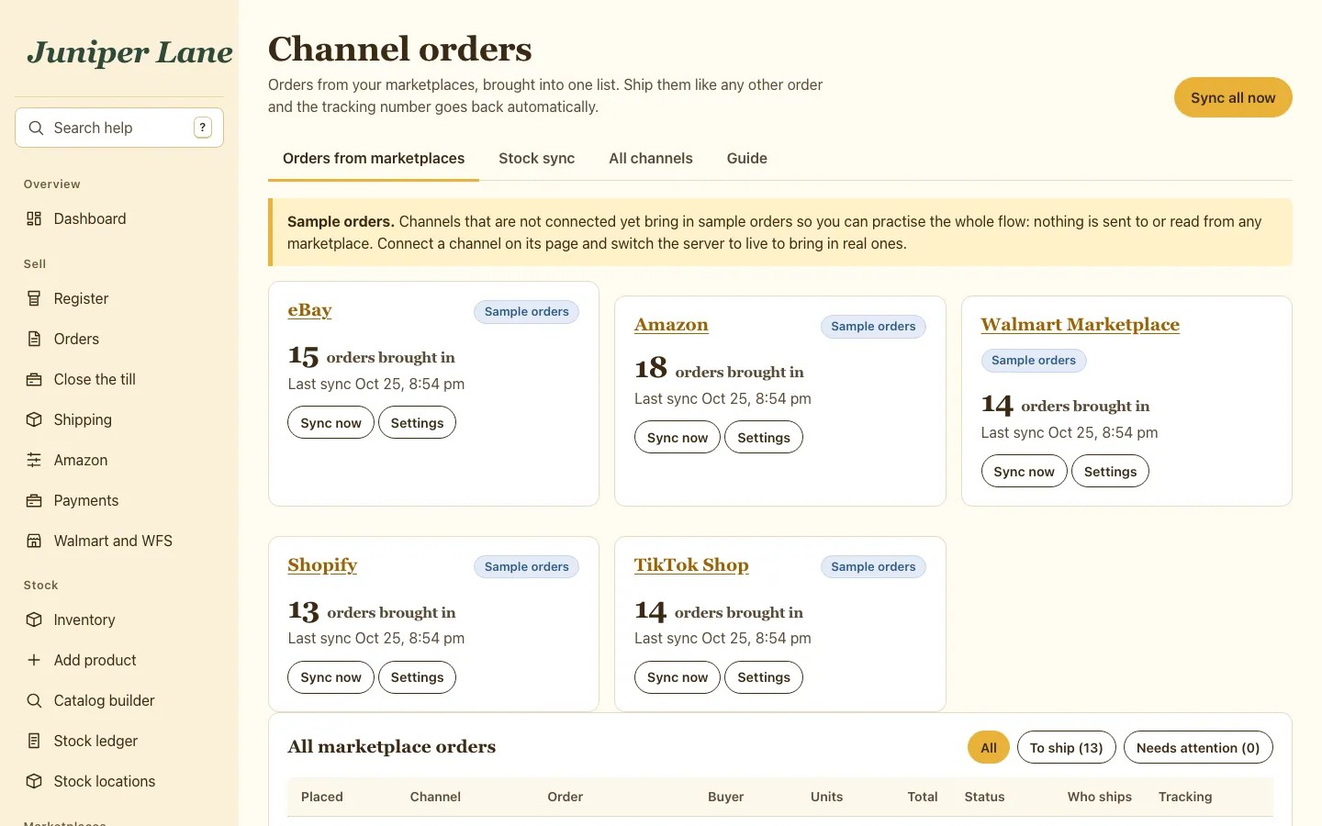Click the Shipping box icon
1322x826 pixels.
tap(34, 419)
